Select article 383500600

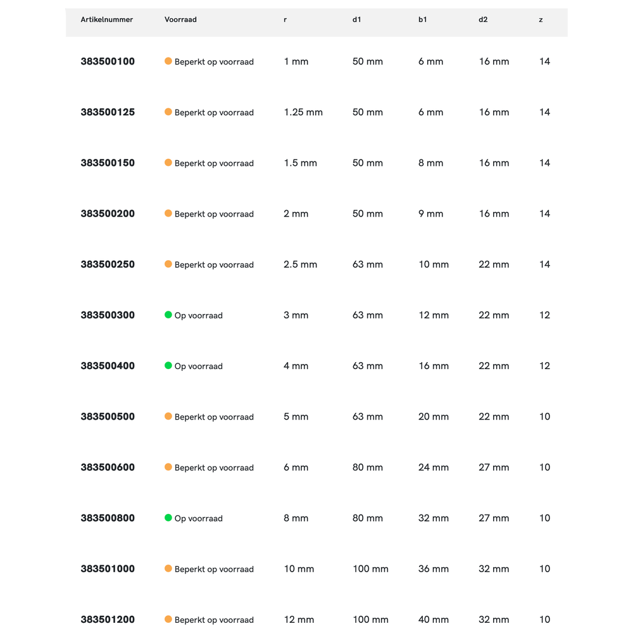[x=108, y=467]
